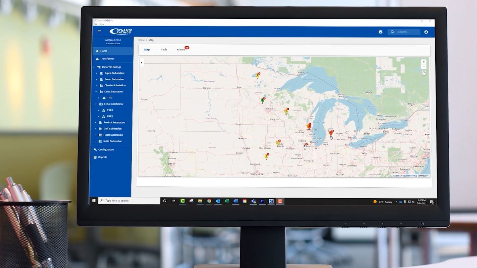Zoom in the map with plus button
Viewport: 477px width, 268px height.
coord(424,62)
